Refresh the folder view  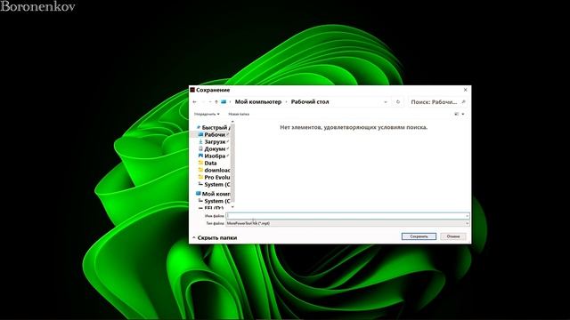398,102
